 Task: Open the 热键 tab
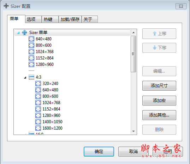tap(50, 19)
